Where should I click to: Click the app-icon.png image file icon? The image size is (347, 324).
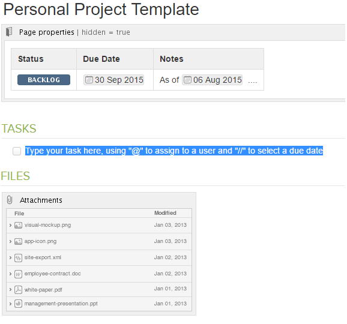pos(18,241)
